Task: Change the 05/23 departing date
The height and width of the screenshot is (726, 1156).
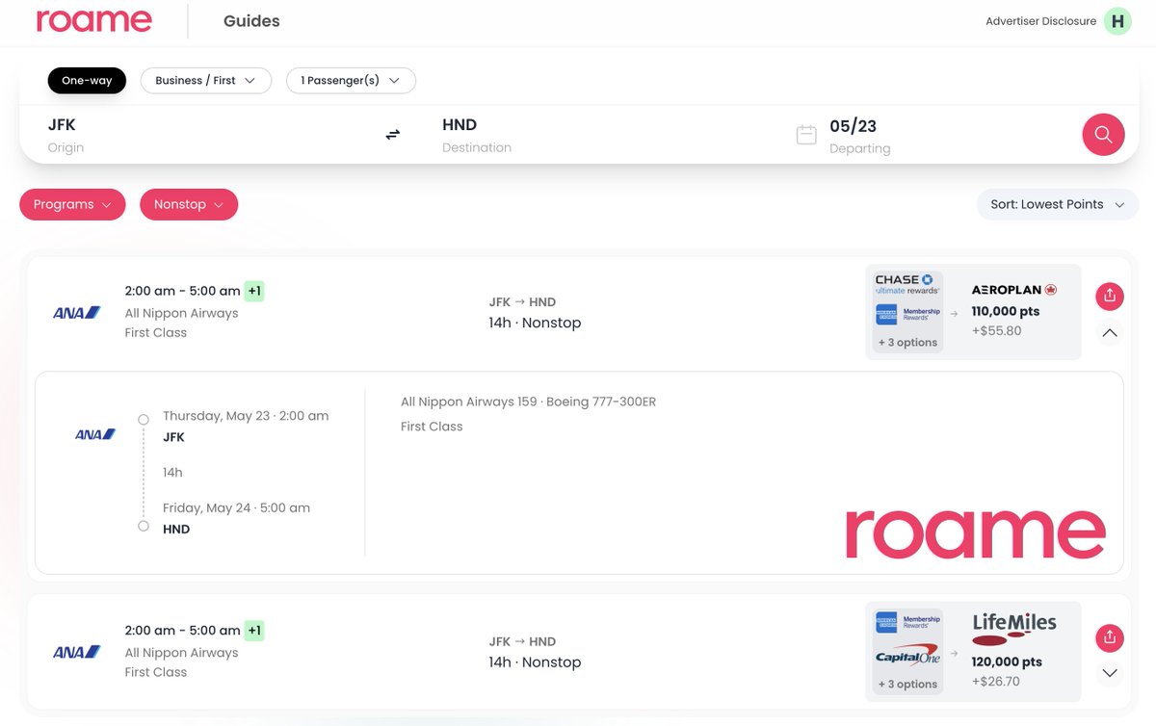Action: pos(859,135)
